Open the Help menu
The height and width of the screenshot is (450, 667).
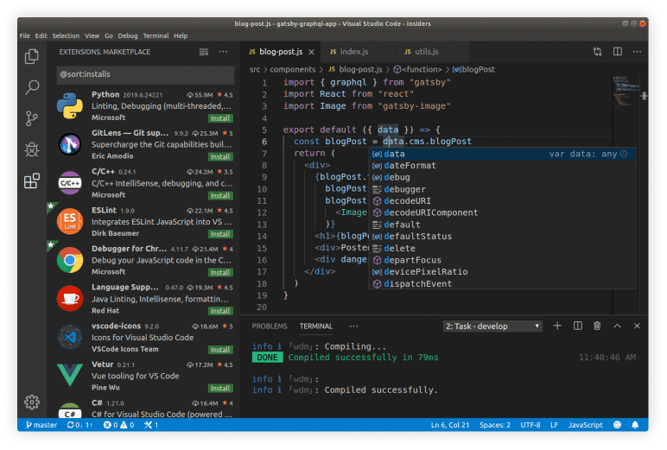(181, 35)
